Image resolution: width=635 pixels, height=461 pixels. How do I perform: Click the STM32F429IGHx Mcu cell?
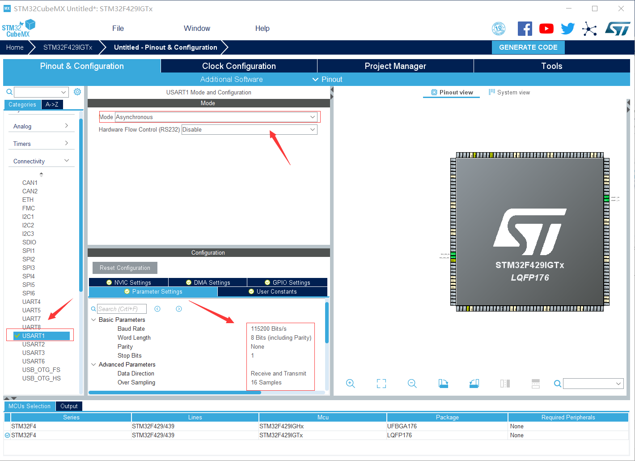[x=322, y=426]
